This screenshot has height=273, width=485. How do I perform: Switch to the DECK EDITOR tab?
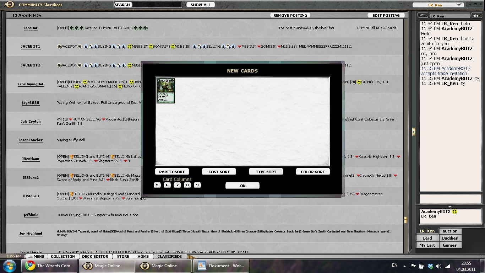95,256
